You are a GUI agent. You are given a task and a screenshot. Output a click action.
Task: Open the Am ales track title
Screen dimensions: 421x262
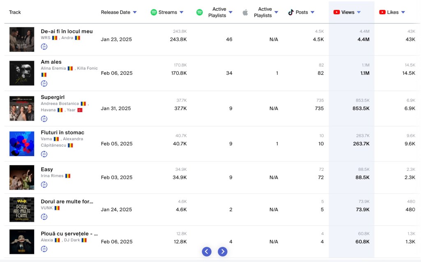click(x=51, y=62)
